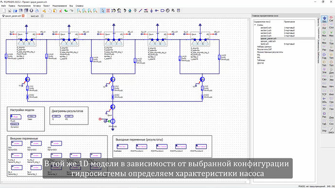This screenshot has height=188, width=335.
Task: Click the canvas horizontal scrollbar
Action: [124, 182]
